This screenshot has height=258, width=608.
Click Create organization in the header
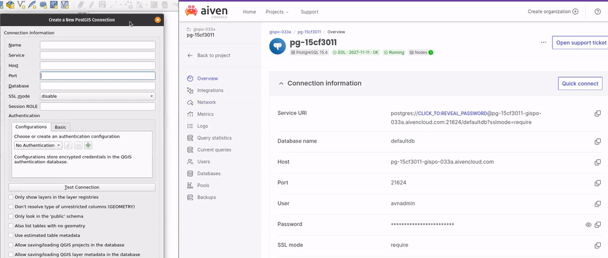[x=553, y=12]
